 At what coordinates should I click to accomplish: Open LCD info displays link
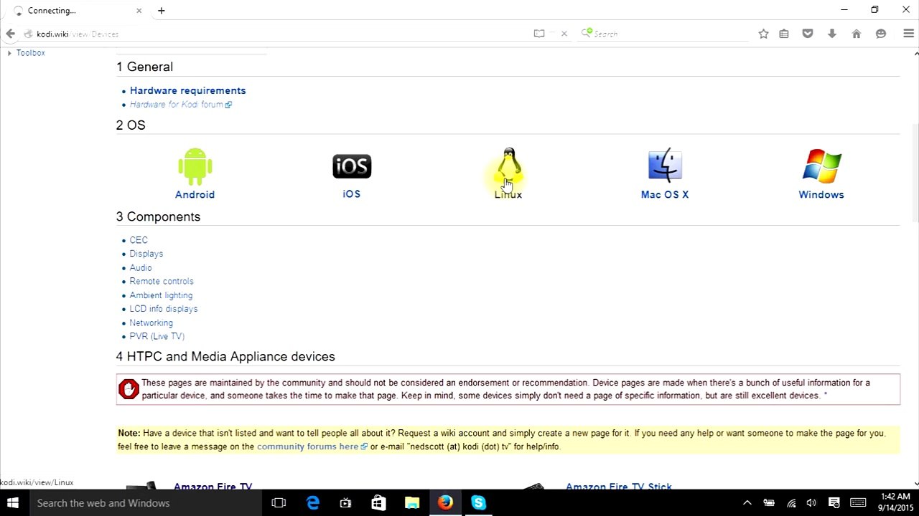(x=164, y=309)
